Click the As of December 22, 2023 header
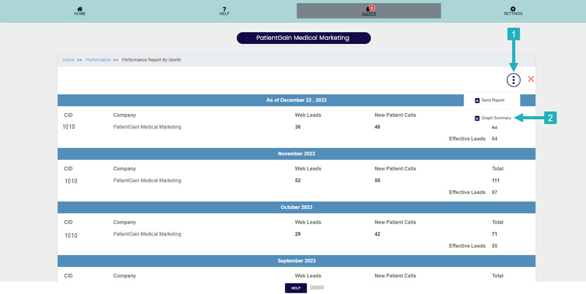 click(297, 100)
